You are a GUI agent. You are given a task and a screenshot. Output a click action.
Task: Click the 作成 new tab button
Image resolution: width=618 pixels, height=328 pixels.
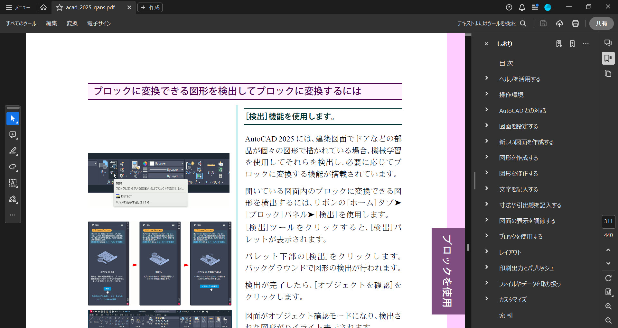pyautogui.click(x=150, y=7)
